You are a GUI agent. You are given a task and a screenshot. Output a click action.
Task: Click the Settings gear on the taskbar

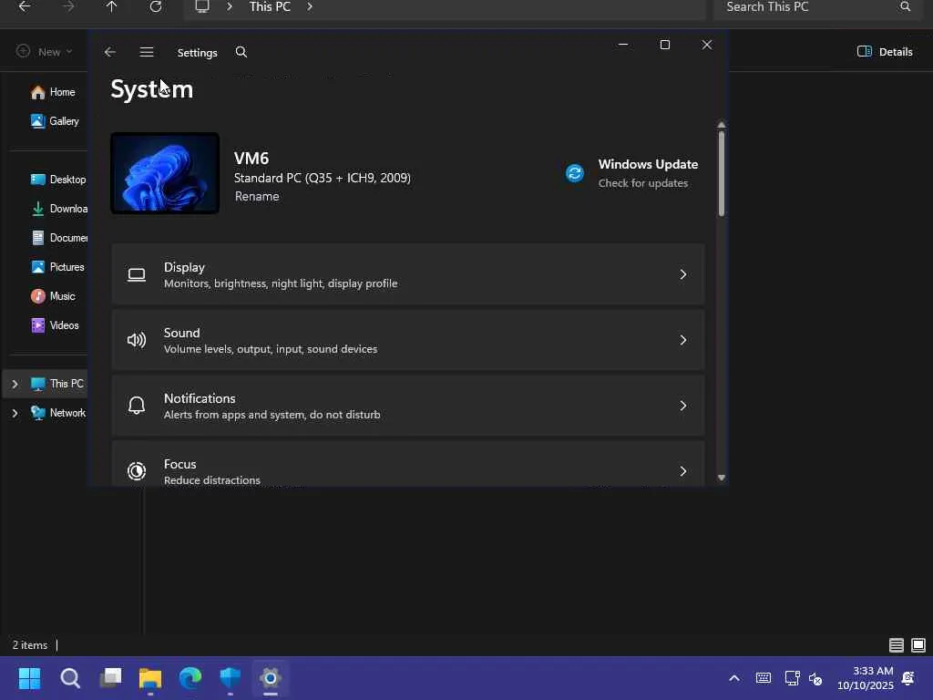pos(270,678)
